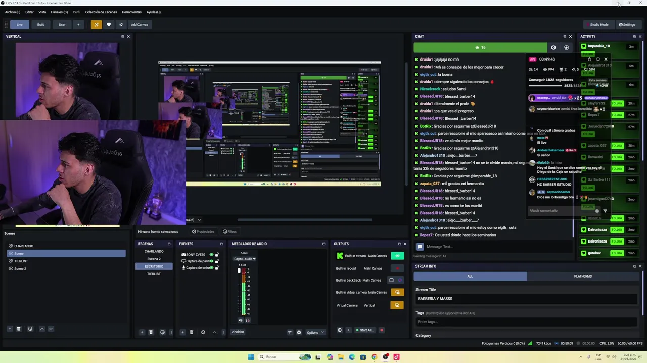The width and height of the screenshot is (647, 363).
Task: Open Captu...audio device dropdown in mixer
Action: click(x=245, y=259)
